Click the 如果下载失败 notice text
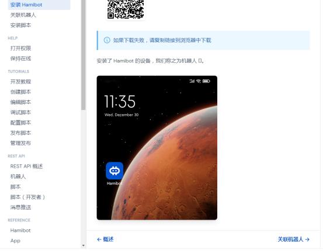Image resolution: width=323 pixels, height=251 pixels. point(162,40)
